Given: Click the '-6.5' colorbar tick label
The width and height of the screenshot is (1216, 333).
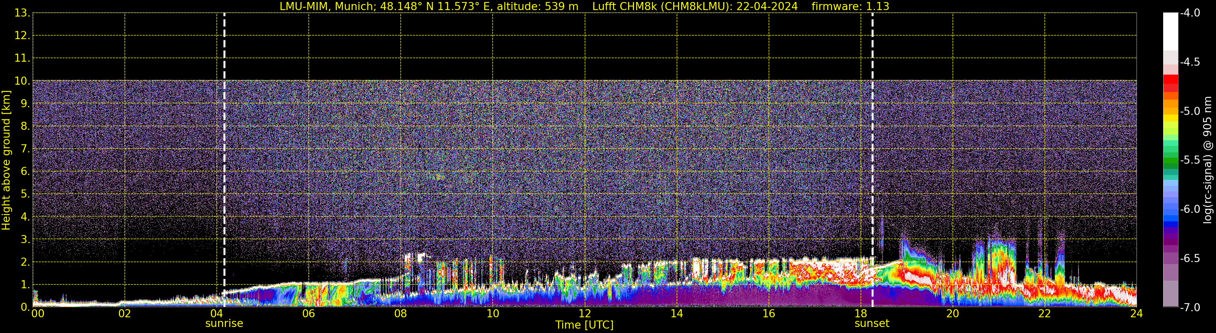Looking at the screenshot, I should 1189,258.
